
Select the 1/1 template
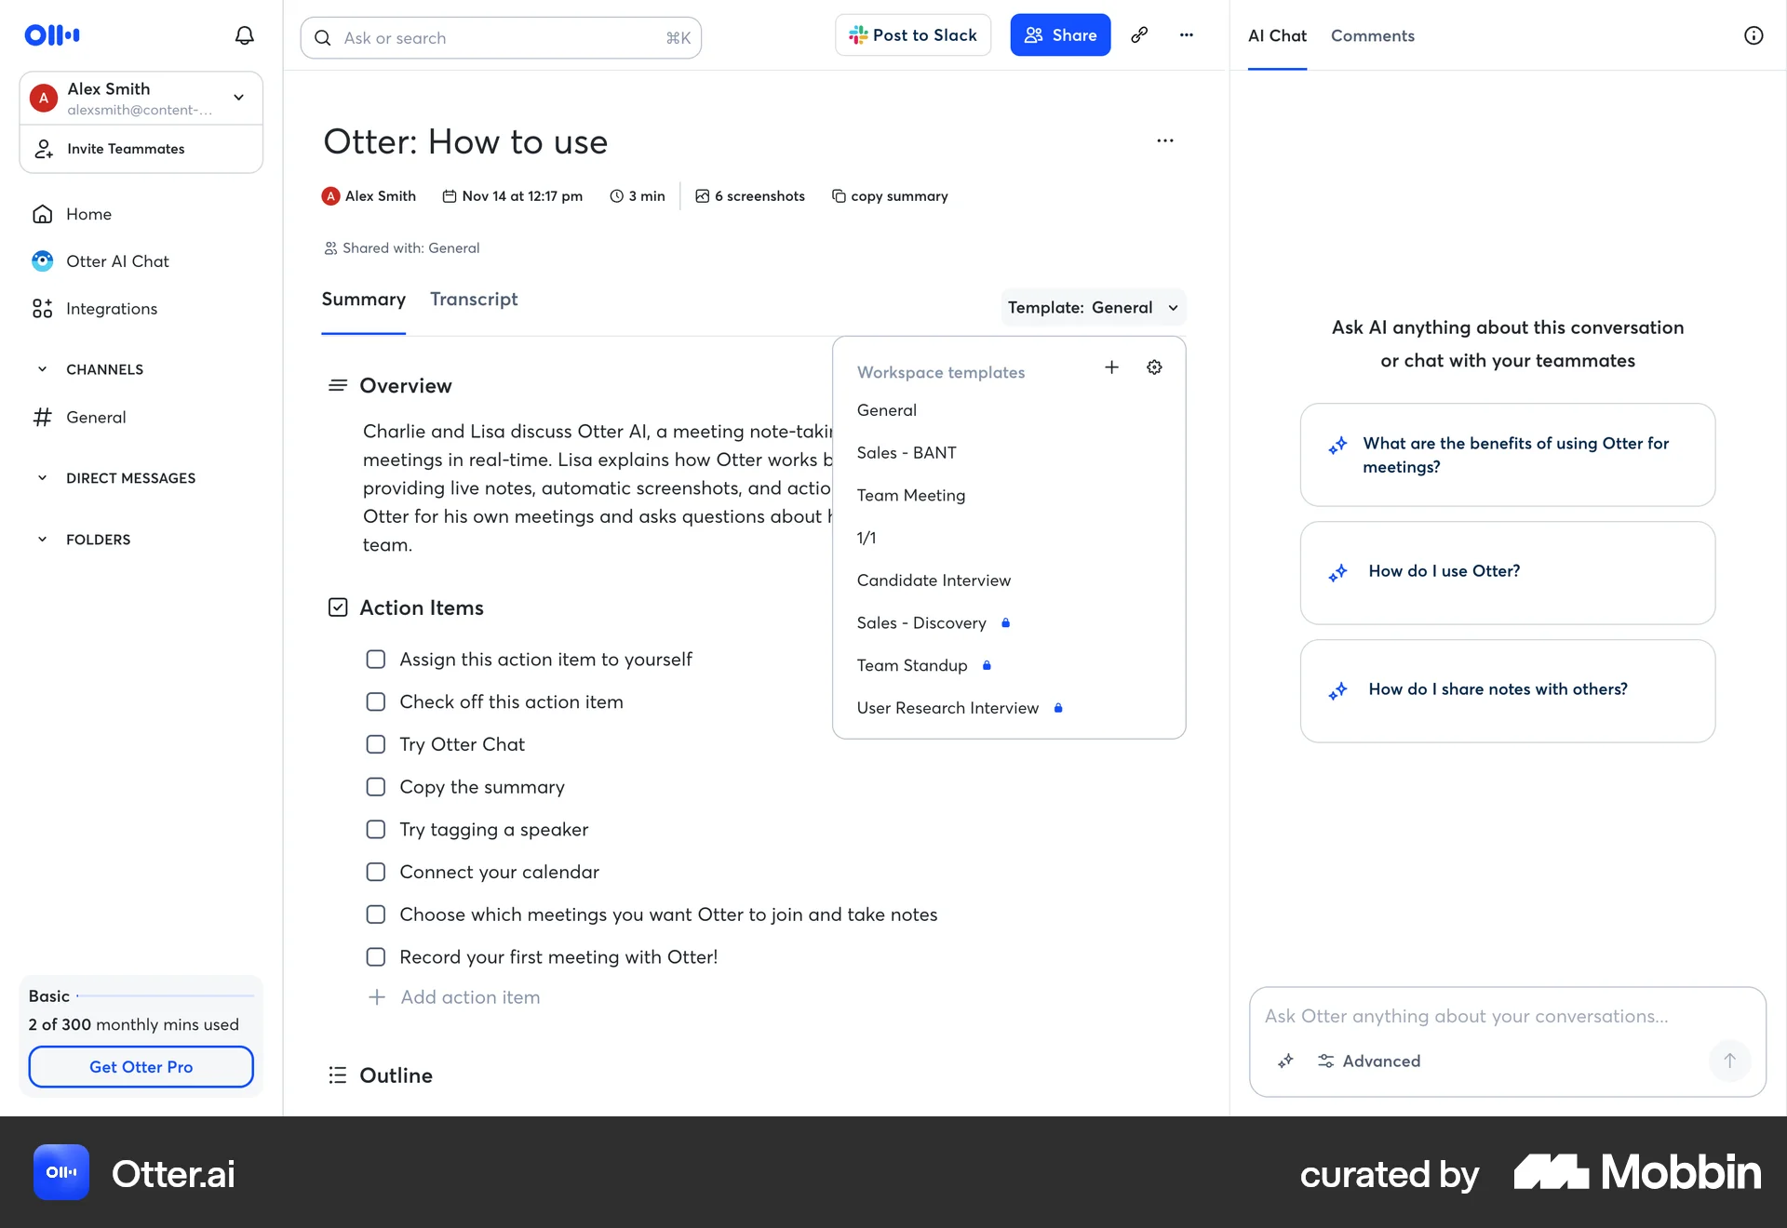(x=867, y=538)
